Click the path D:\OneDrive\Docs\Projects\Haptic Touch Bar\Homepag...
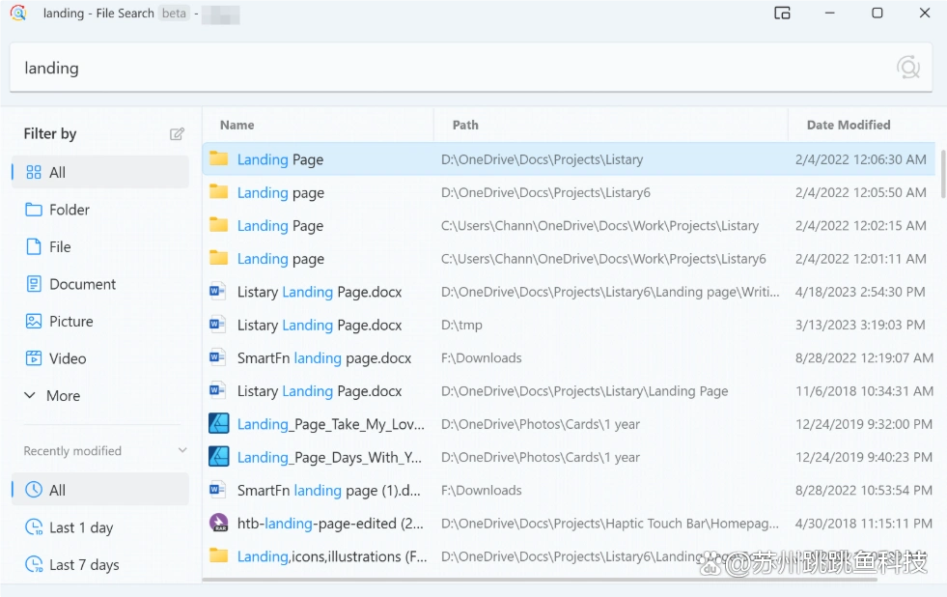 tap(610, 524)
